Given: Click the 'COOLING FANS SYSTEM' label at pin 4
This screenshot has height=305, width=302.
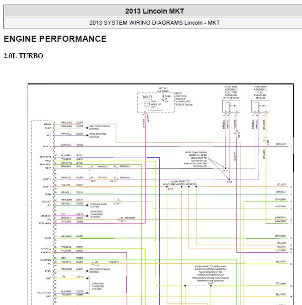Looking at the screenshot, I should [x=97, y=135].
